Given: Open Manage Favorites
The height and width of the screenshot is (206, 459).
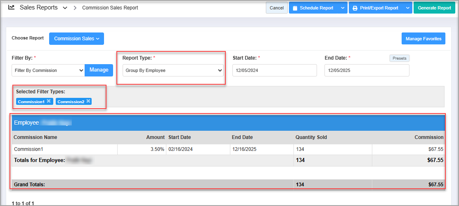Looking at the screenshot, I should click(423, 39).
